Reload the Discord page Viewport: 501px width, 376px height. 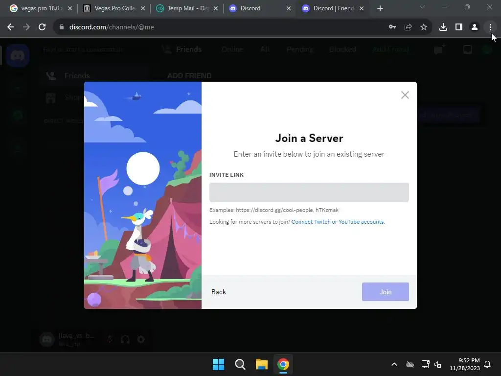point(42,27)
